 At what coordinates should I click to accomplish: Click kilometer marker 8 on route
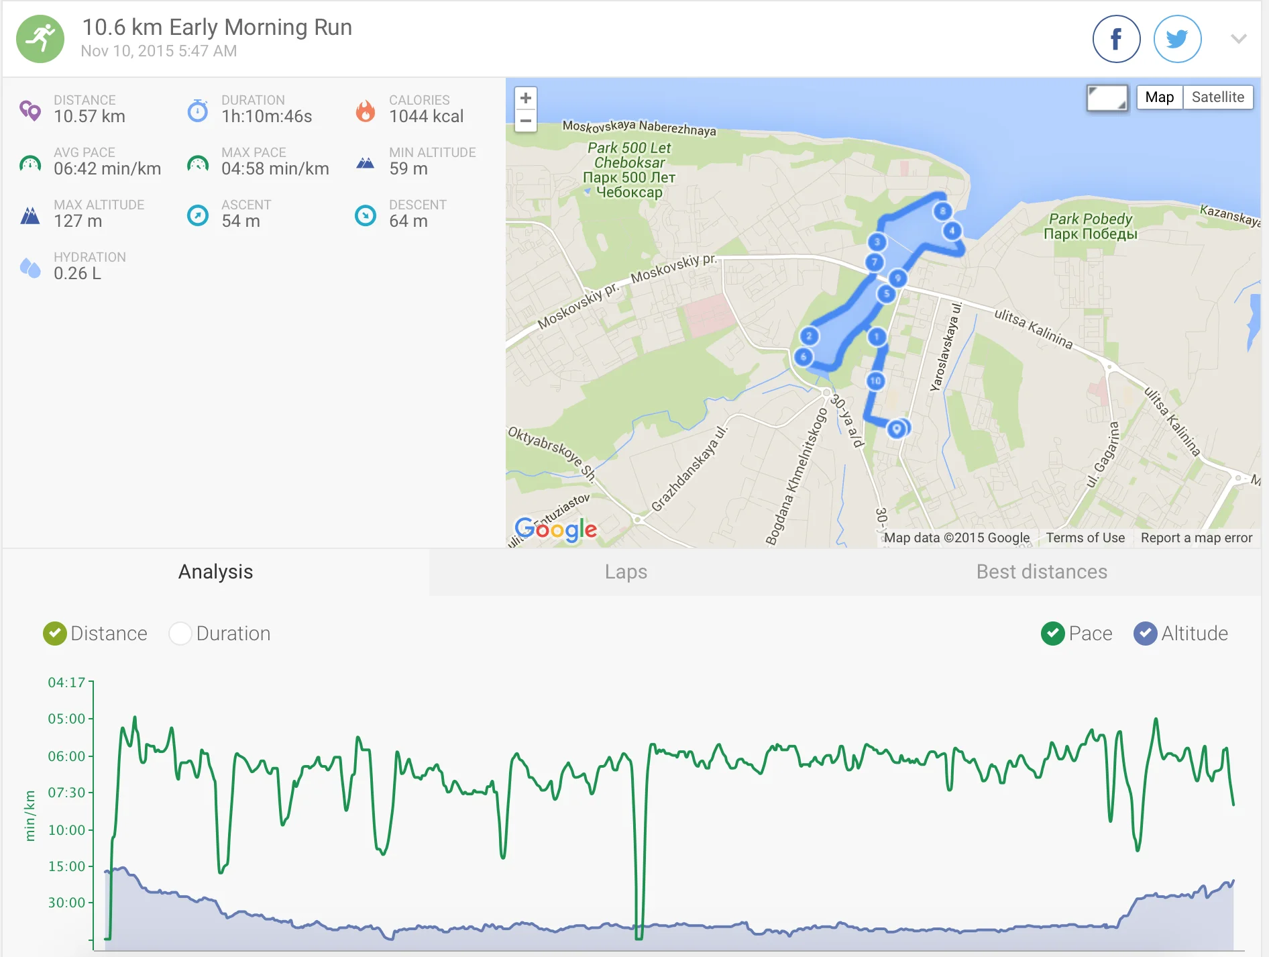(x=942, y=211)
